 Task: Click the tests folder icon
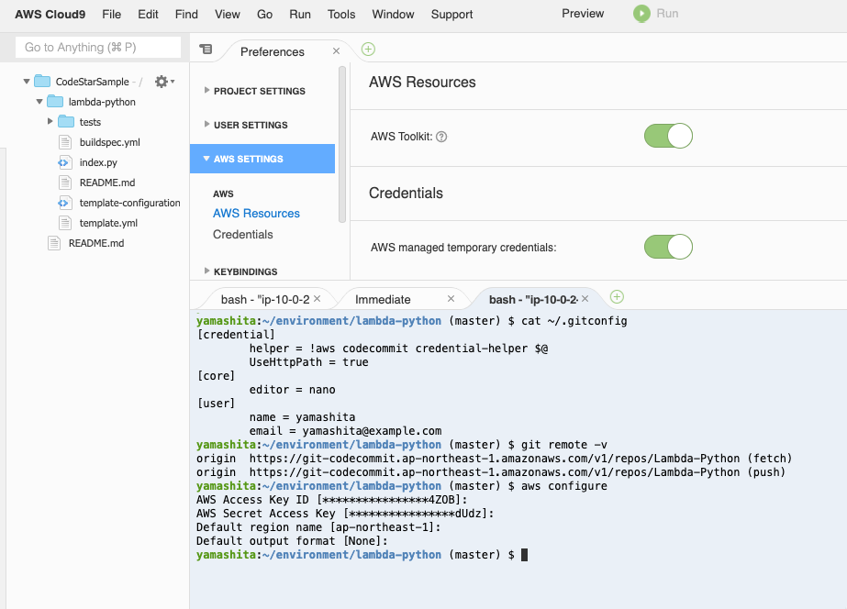click(66, 121)
